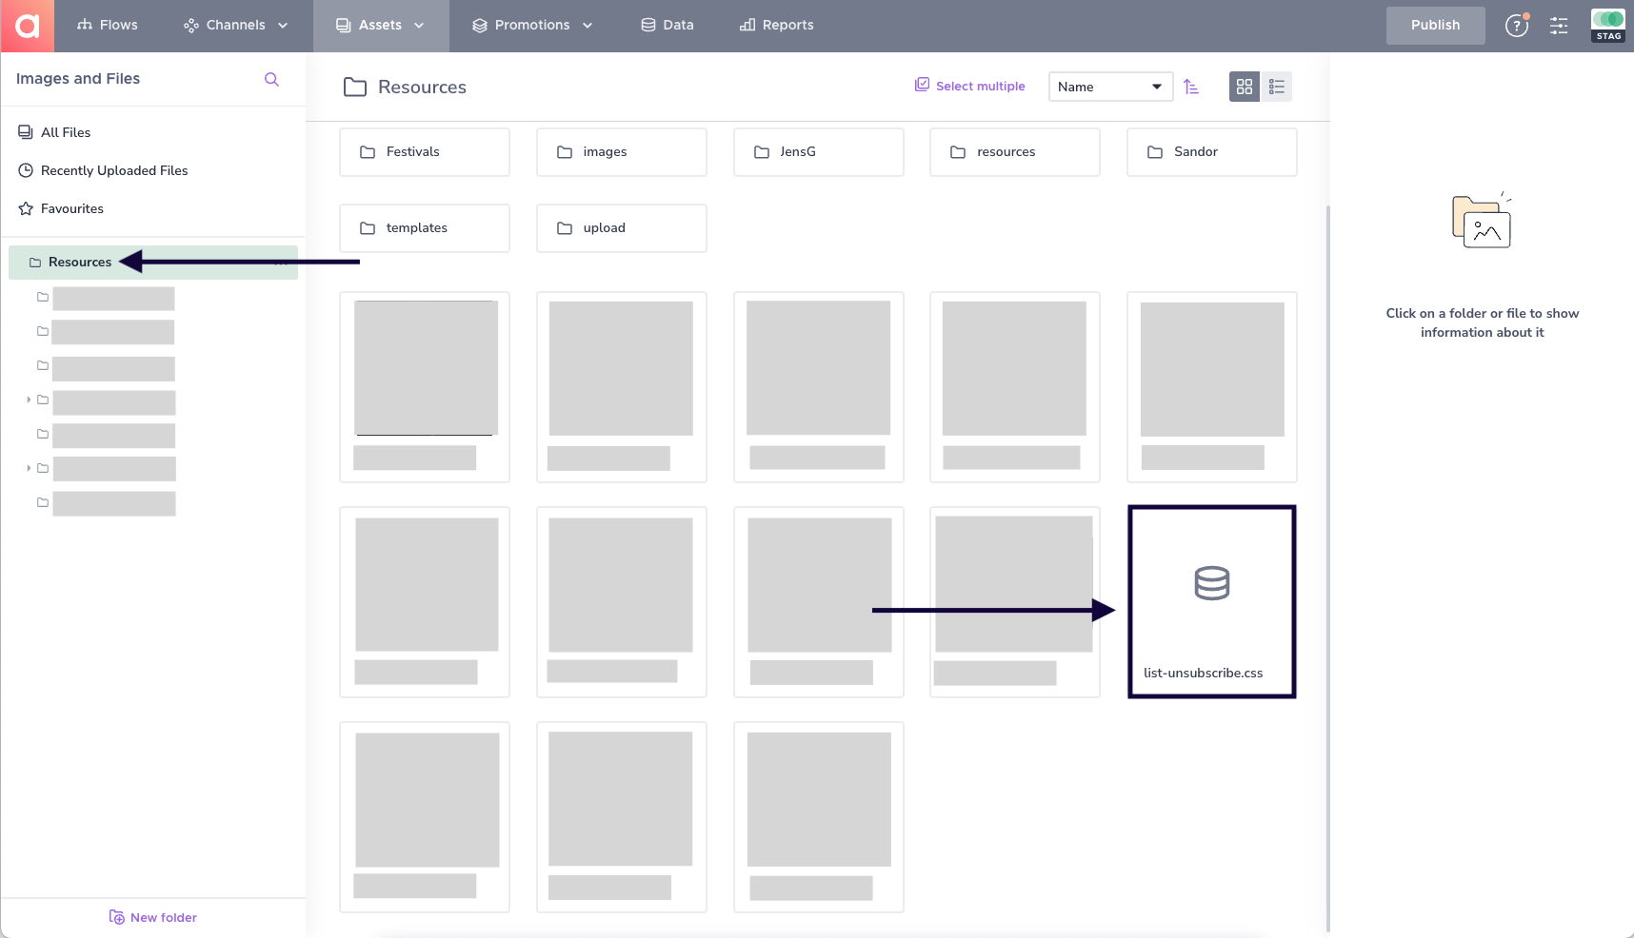Viewport: 1634px width, 938px height.
Task: Click the app logo in top corner
Action: point(27,26)
